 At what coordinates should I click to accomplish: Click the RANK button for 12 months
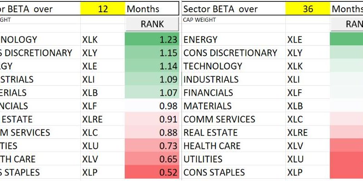click(x=152, y=24)
